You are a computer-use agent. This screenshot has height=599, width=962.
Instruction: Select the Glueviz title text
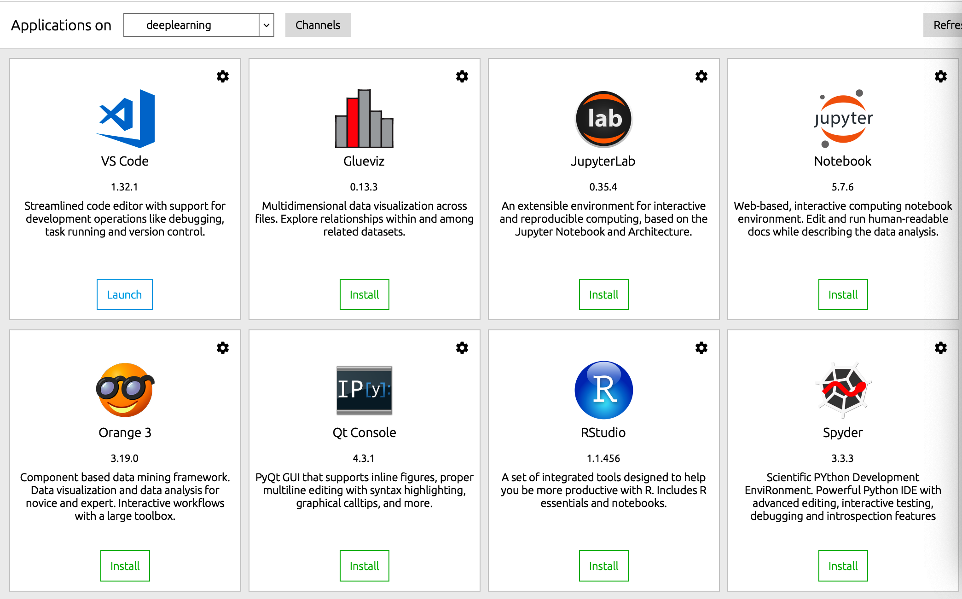[364, 161]
